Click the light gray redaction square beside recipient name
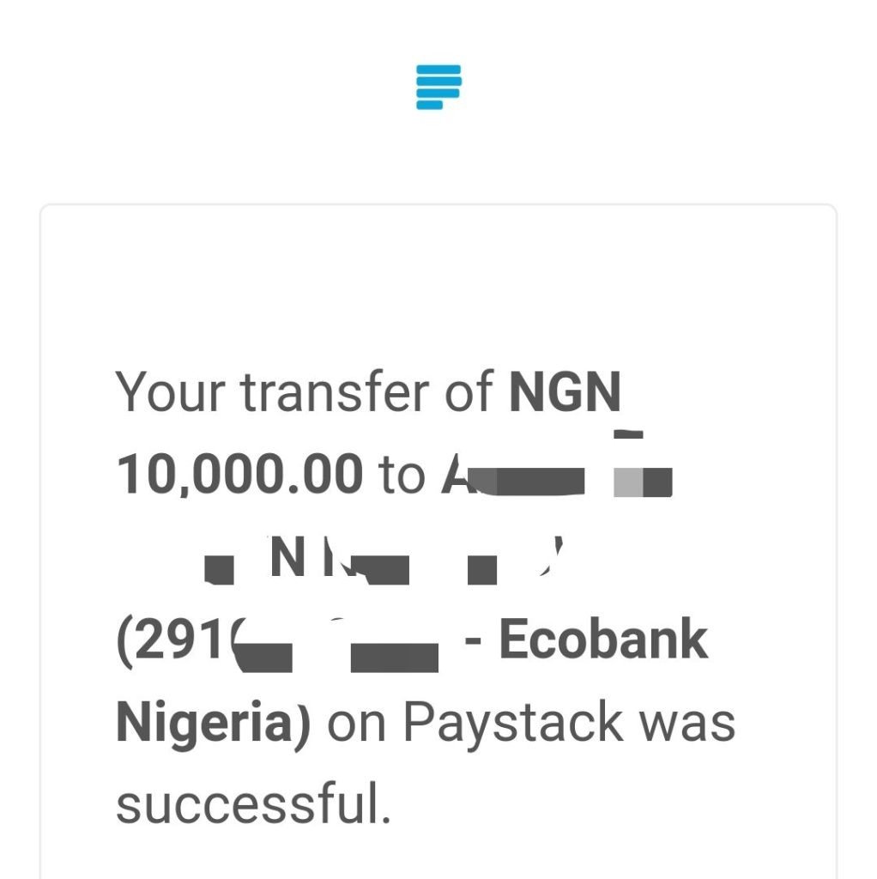Screen dimensions: 877x879 (x=628, y=482)
